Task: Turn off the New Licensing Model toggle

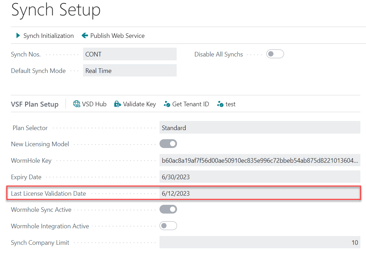Action: 168,143
